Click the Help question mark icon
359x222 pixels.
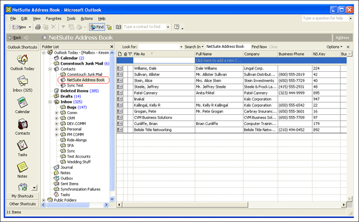coord(177,27)
